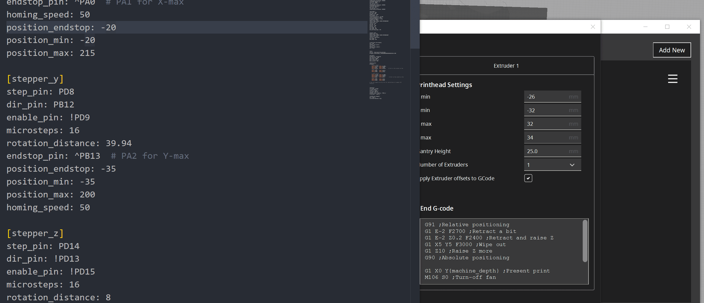Close the rear Cura window
The height and width of the screenshot is (303, 704).
pyautogui.click(x=689, y=27)
